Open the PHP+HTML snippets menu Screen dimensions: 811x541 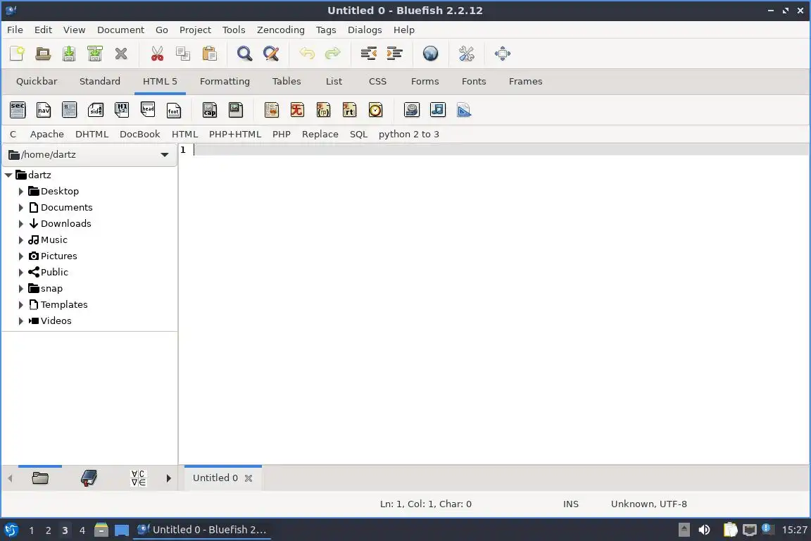[235, 134]
